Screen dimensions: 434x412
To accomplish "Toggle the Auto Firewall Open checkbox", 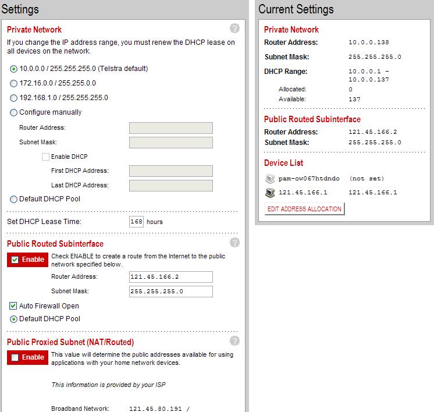I will [13, 306].
